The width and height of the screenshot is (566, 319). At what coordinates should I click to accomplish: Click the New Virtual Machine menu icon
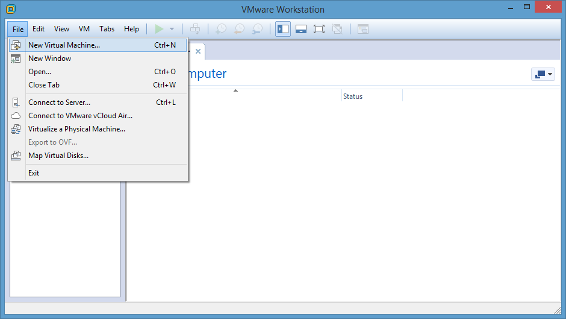(16, 45)
